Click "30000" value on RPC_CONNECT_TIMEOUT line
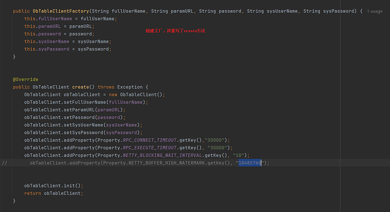 [x=214, y=140]
